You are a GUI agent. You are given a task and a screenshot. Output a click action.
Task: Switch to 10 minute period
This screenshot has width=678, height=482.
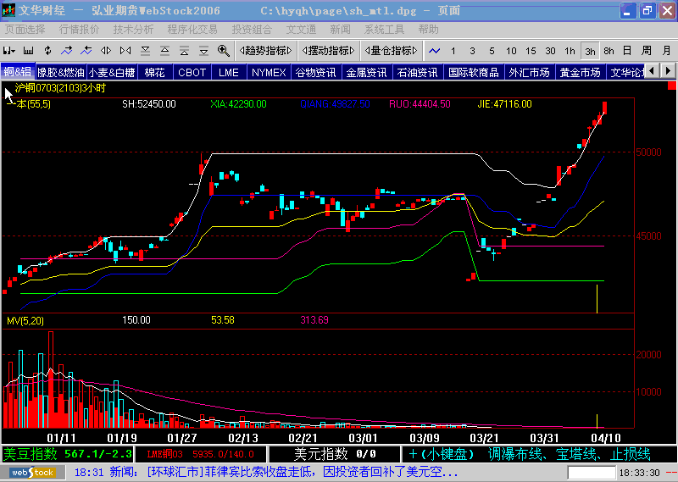pyautogui.click(x=511, y=51)
